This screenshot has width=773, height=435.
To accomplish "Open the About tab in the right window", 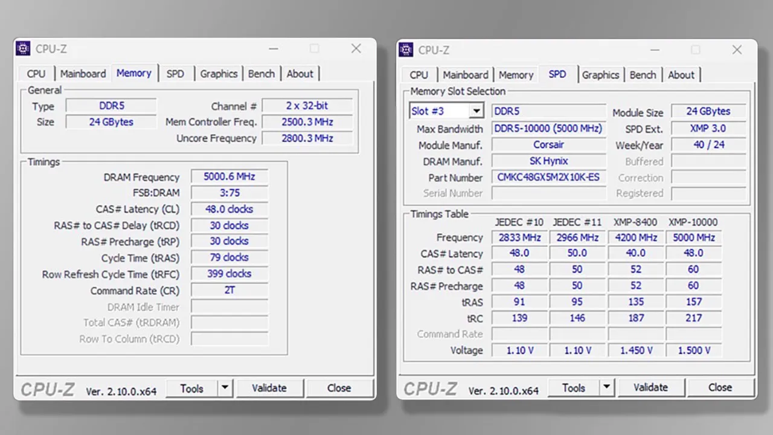I will (681, 75).
